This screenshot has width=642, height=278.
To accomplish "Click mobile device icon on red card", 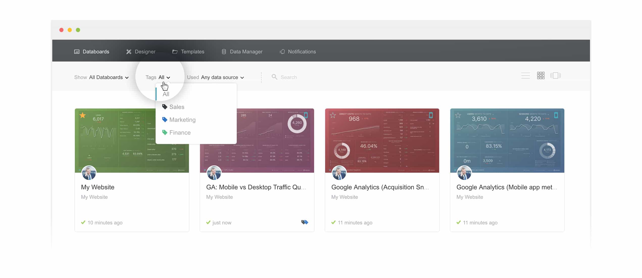I will [431, 115].
